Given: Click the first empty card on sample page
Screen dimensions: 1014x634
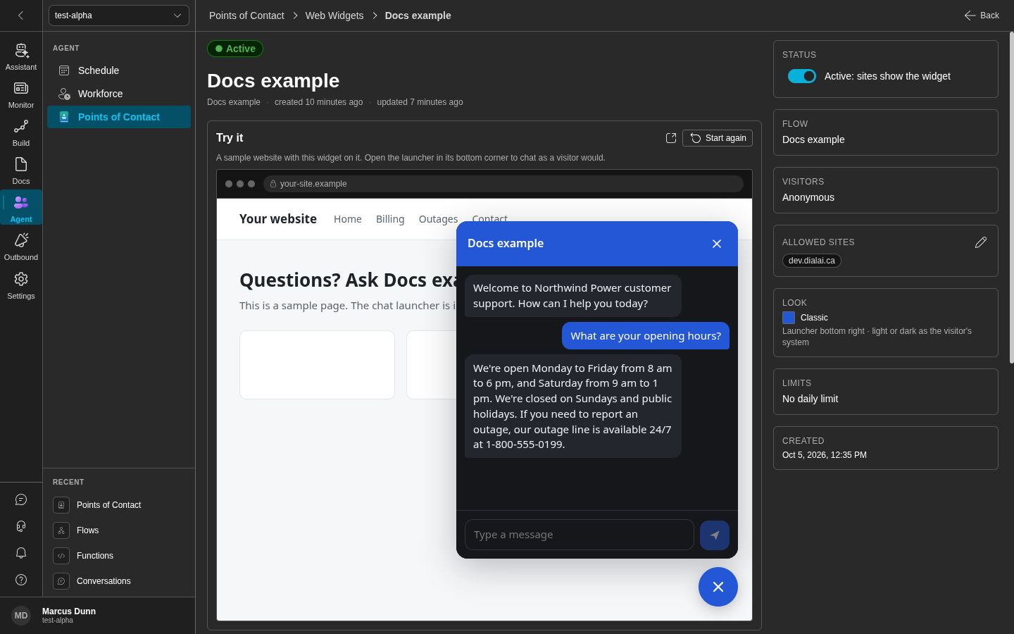Looking at the screenshot, I should coord(318,365).
